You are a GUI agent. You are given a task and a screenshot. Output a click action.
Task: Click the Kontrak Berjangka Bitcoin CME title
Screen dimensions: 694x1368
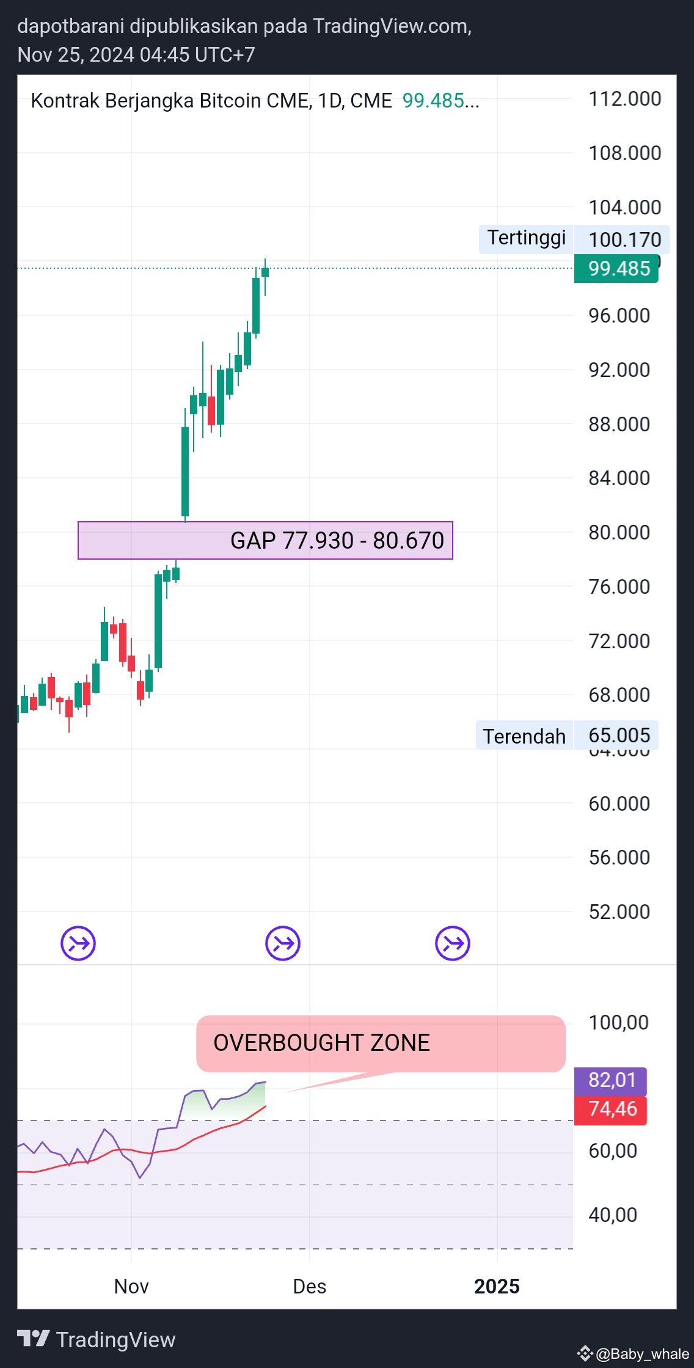[x=211, y=100]
